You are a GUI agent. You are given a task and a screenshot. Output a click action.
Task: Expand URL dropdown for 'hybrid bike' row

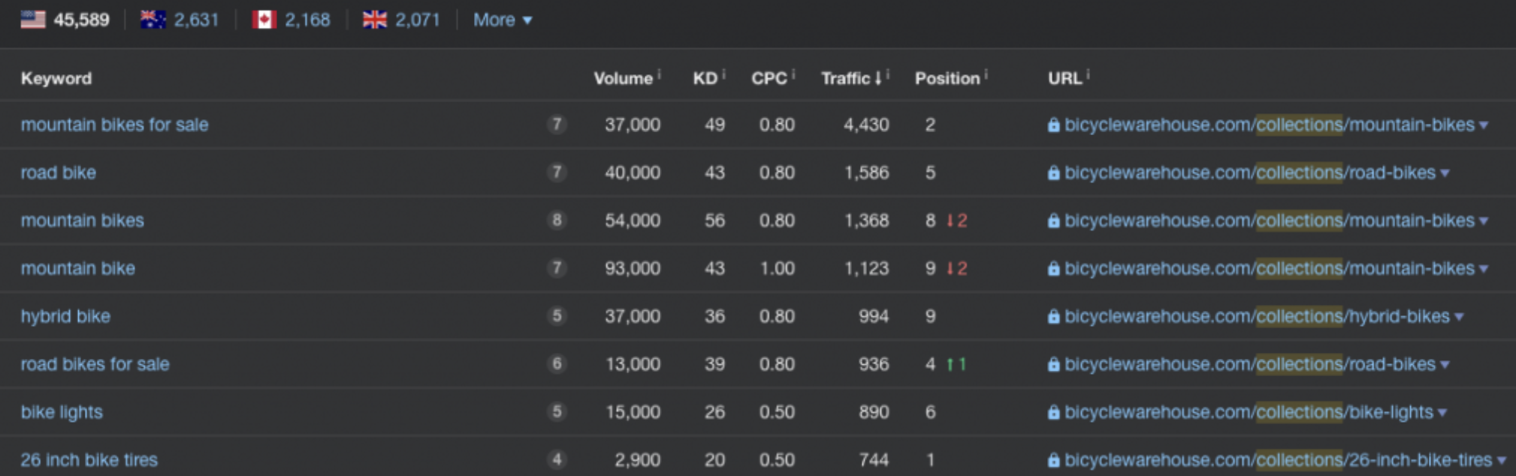click(x=1459, y=317)
